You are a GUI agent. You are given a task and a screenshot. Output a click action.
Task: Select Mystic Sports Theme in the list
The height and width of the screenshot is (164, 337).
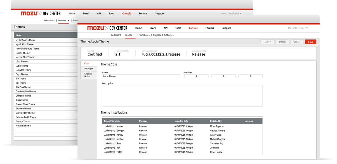click(x=46, y=40)
